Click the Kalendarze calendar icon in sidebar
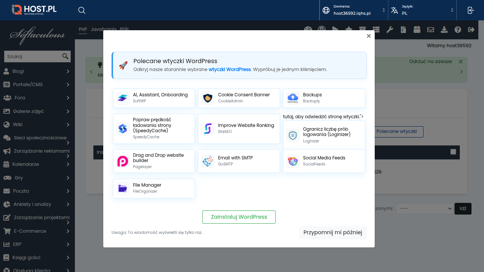Viewport: 484px width, 272px height. (x=6, y=164)
